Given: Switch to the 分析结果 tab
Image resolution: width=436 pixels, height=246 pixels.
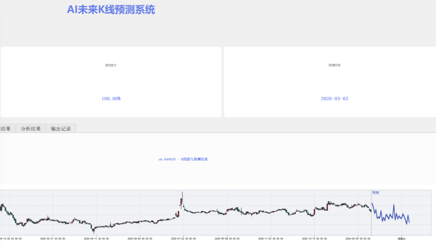Looking at the screenshot, I should 31,129.
